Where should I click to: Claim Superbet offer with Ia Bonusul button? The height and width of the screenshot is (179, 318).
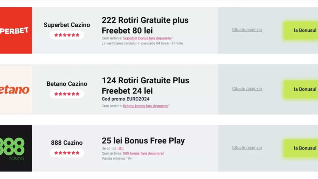pos(301,30)
